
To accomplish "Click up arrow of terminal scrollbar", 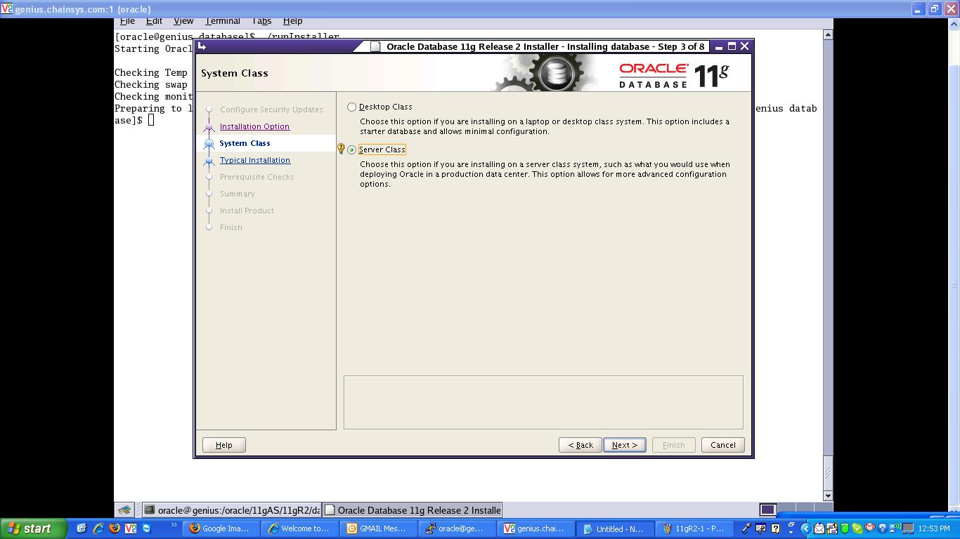I will point(827,34).
